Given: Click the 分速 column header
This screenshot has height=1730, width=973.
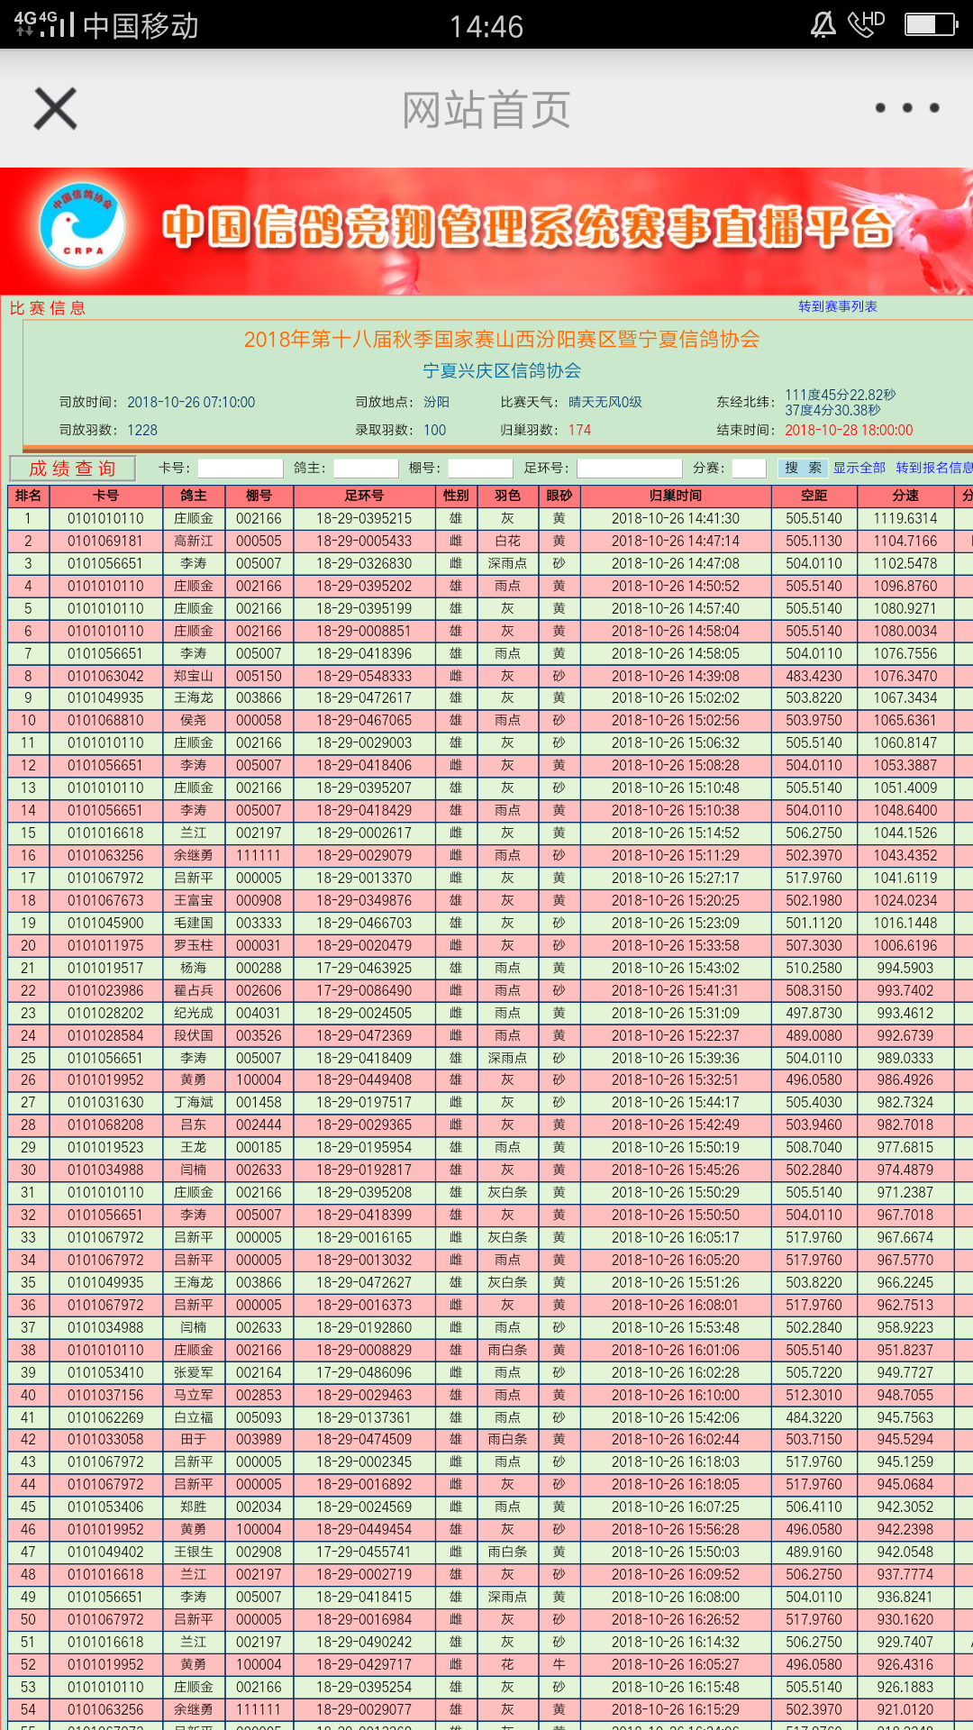Looking at the screenshot, I should point(905,496).
